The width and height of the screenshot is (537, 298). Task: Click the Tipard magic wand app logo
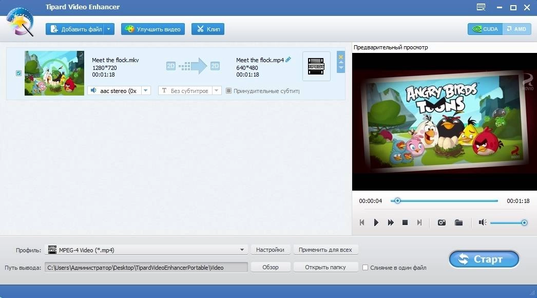[20, 21]
